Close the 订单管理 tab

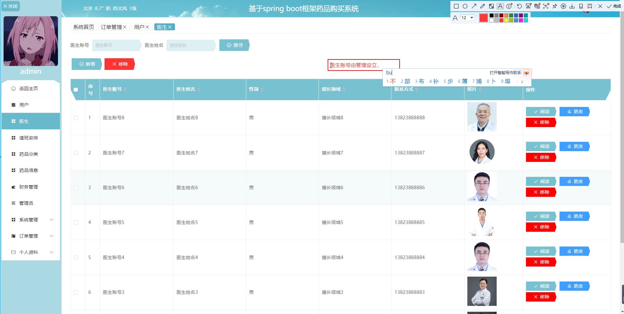pyautogui.click(x=125, y=27)
